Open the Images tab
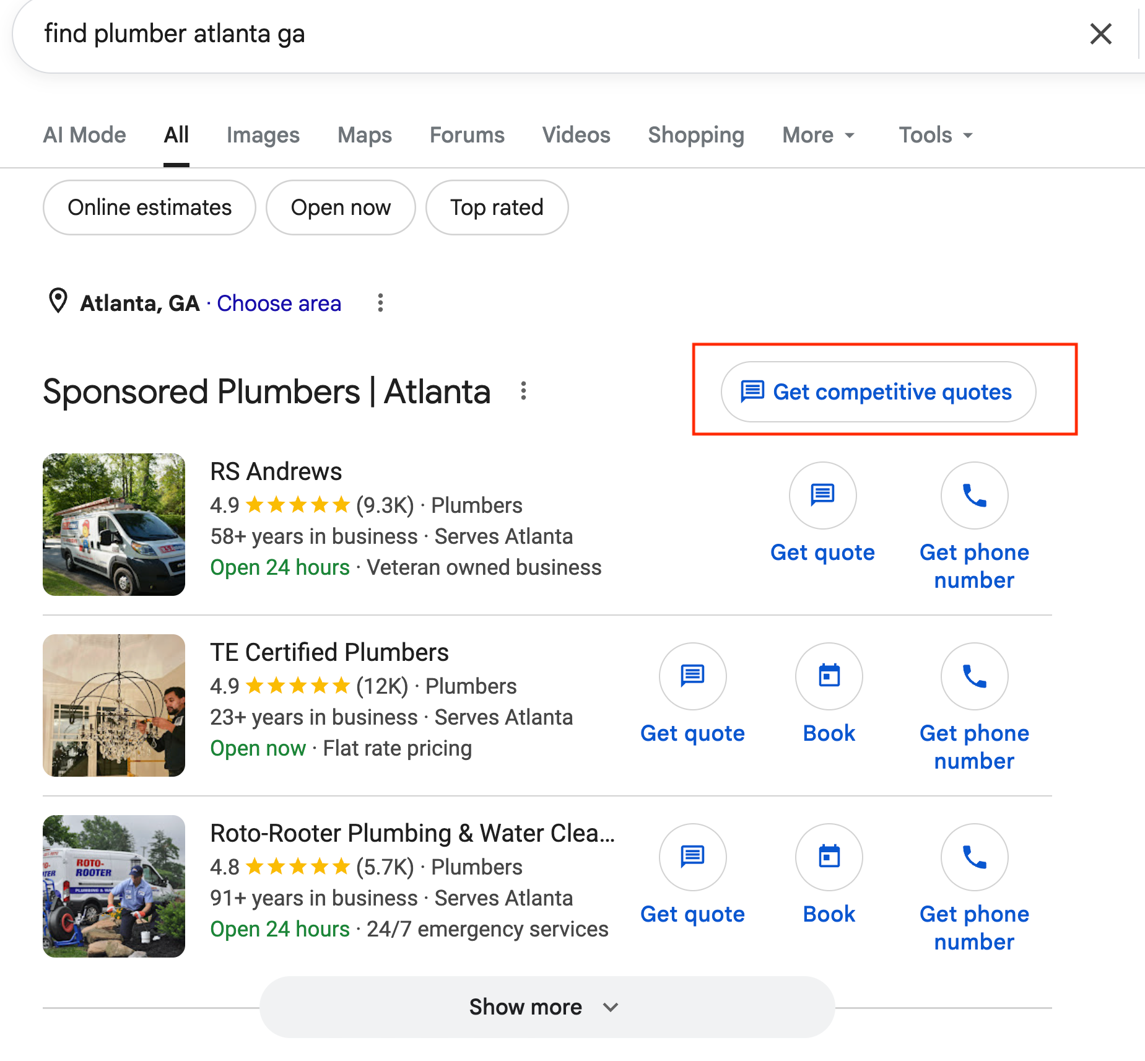1145x1061 pixels. click(263, 135)
